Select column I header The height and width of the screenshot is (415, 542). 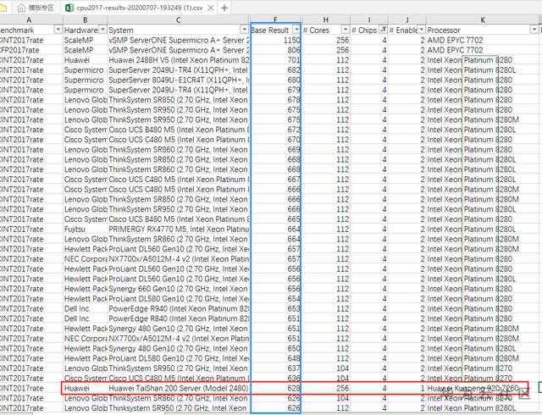tap(369, 20)
